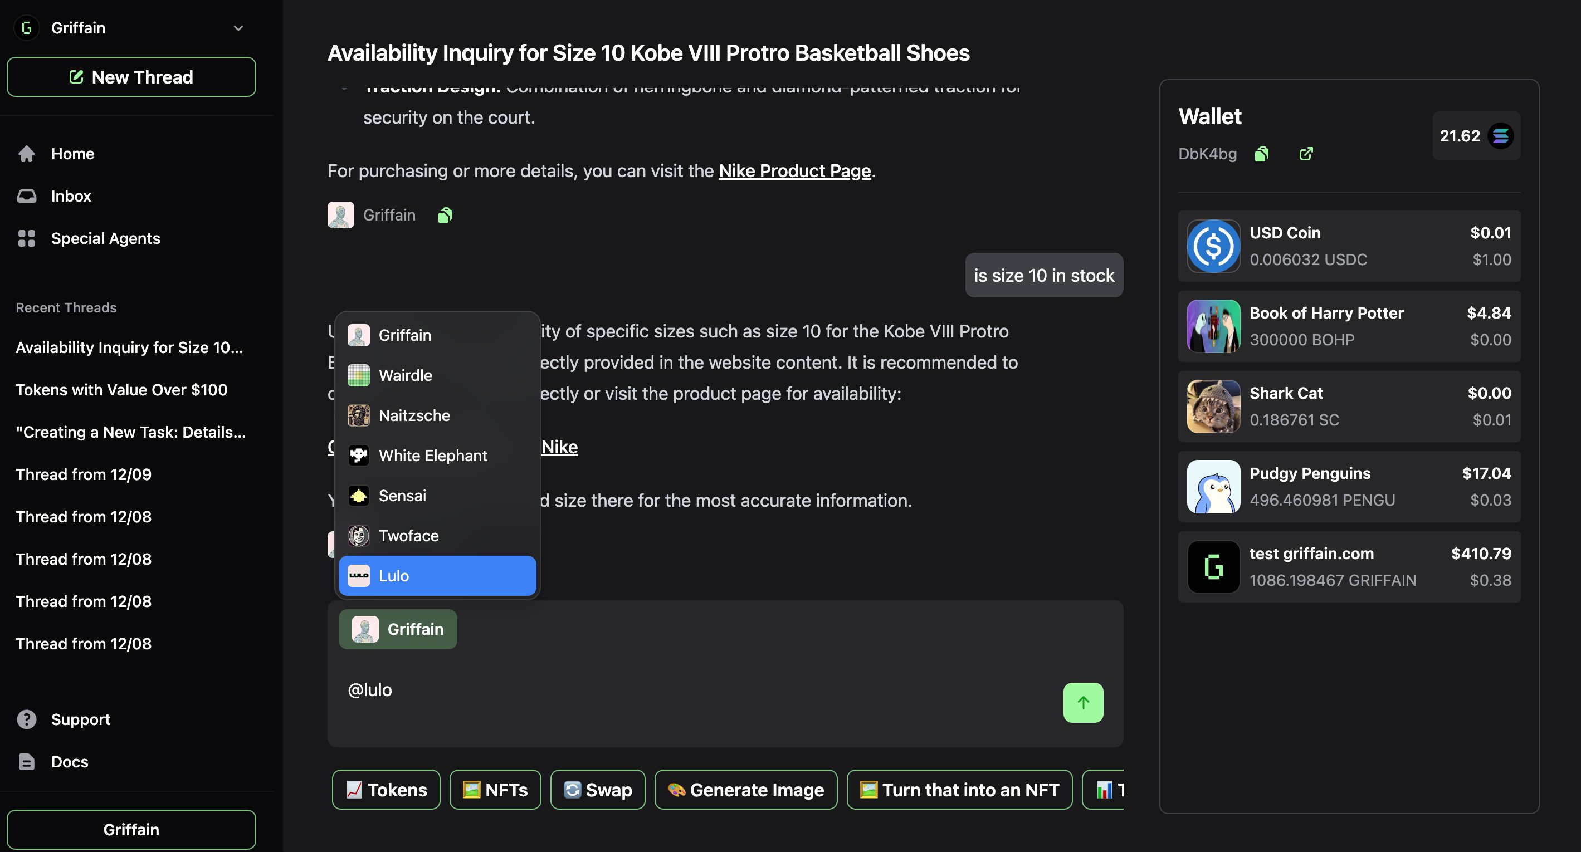Open Special Agents grid icon
This screenshot has width=1581, height=852.
26,238
